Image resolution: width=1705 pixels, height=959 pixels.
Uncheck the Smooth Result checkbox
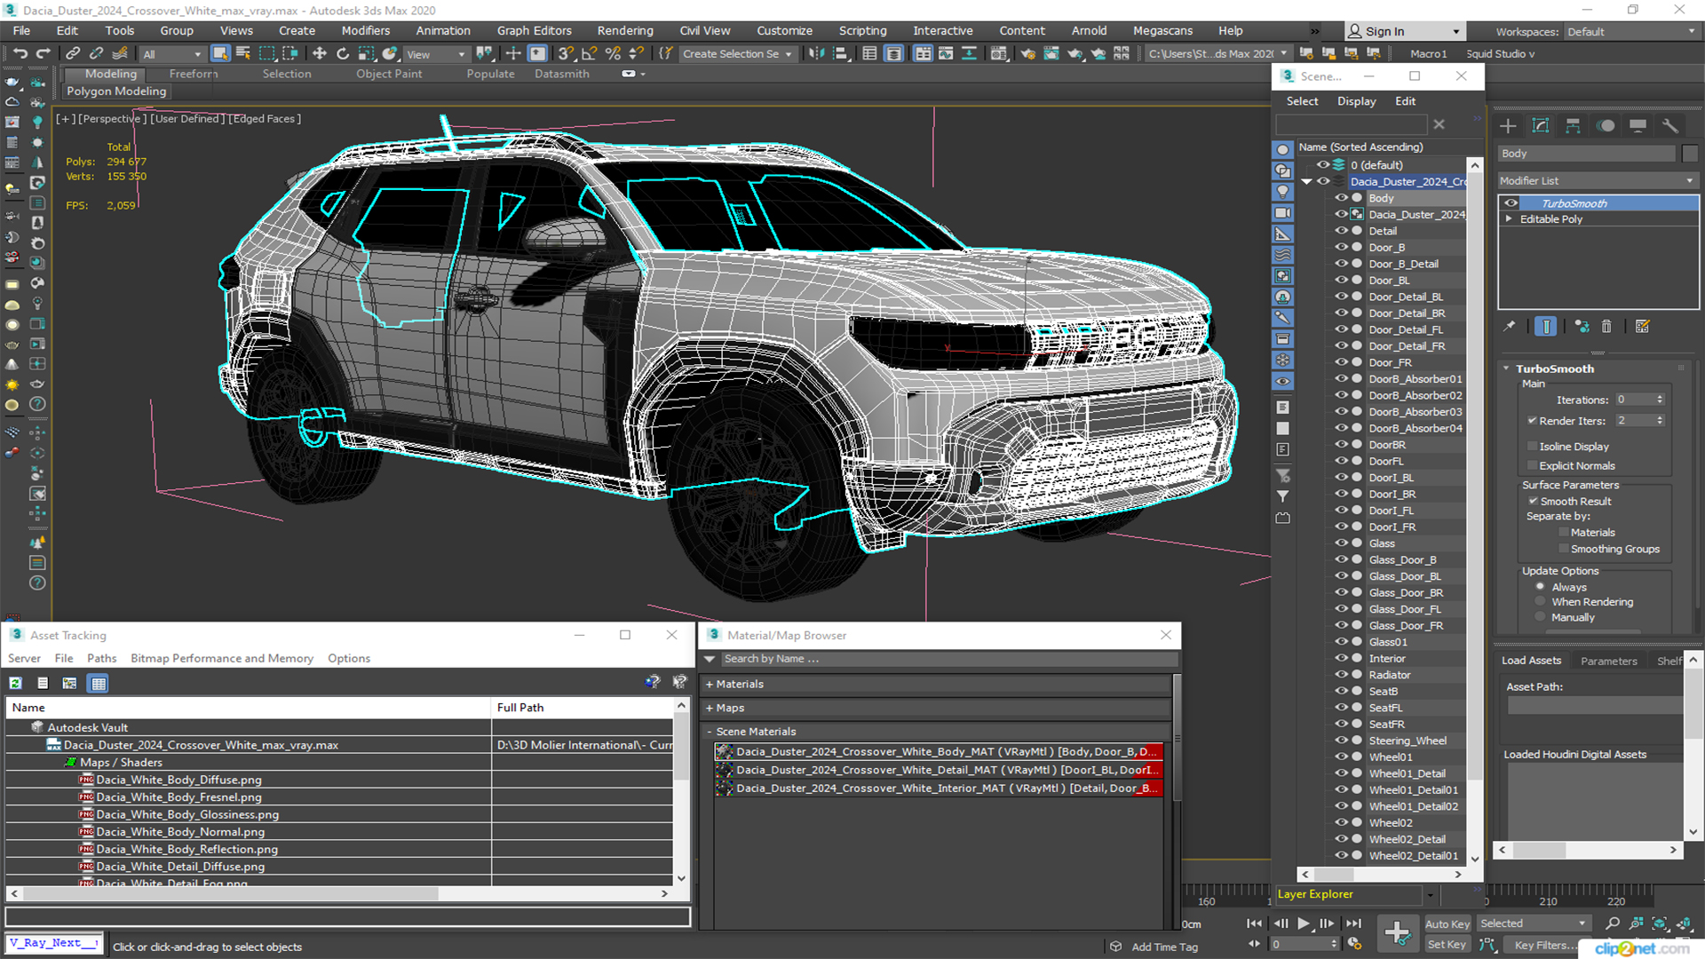(1533, 502)
